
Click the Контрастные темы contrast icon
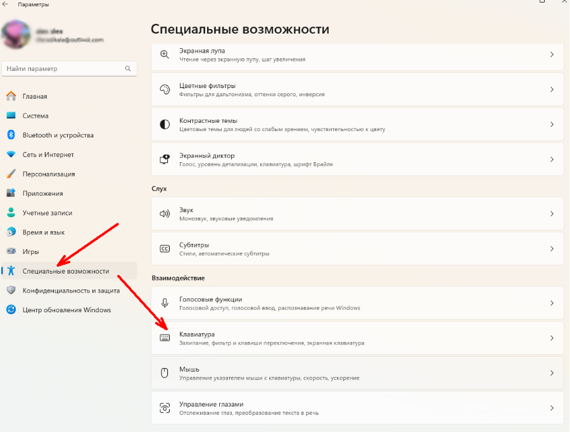165,124
